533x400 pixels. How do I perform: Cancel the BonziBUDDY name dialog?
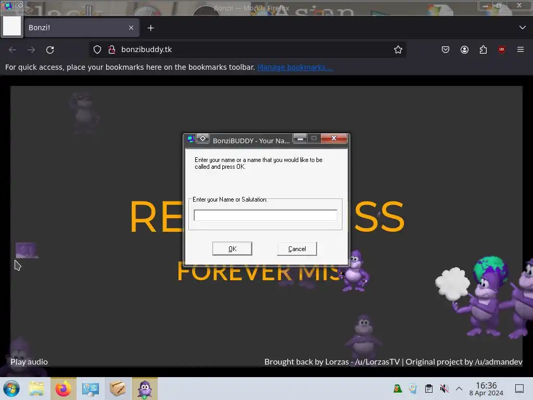click(297, 248)
